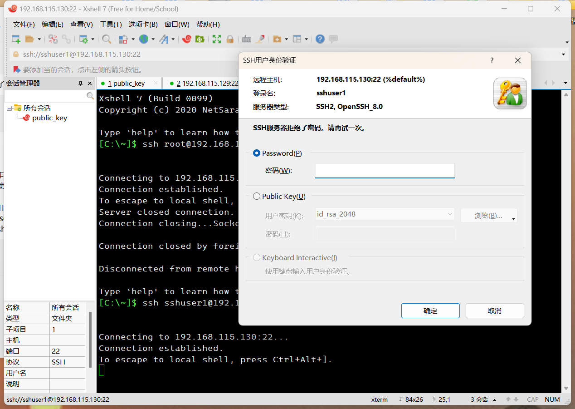Expand the Open session dropdown arrow
575x409 pixels.
39,39
